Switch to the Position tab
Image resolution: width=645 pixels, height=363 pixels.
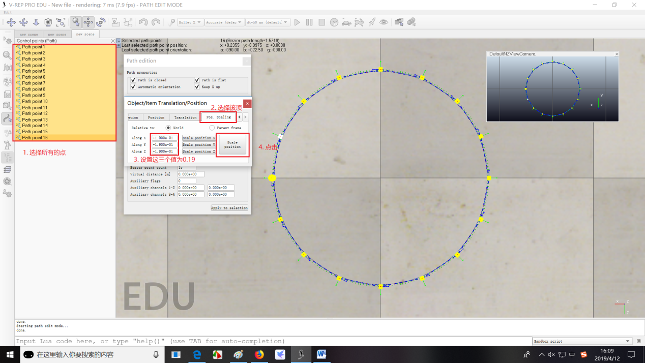pyautogui.click(x=156, y=117)
